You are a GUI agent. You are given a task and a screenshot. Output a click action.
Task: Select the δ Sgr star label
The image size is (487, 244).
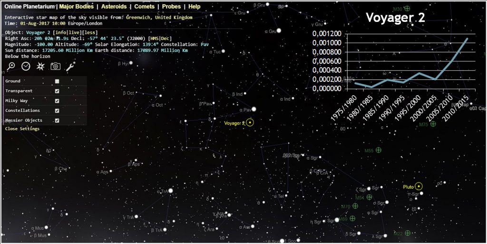tap(351, 234)
